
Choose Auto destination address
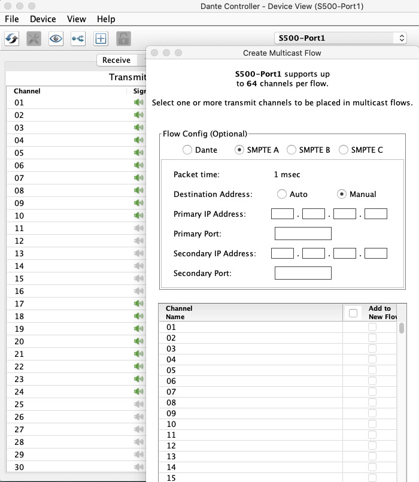tap(281, 194)
